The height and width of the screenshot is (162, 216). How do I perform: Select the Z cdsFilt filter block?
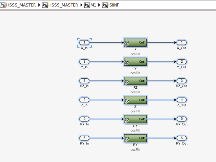(x=135, y=100)
